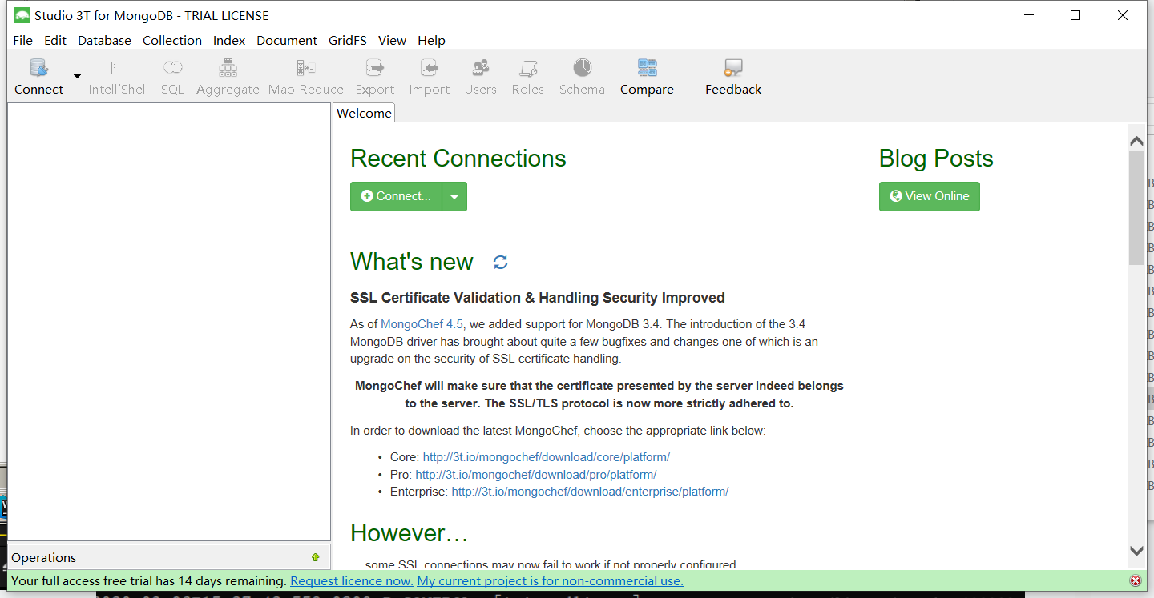Open the Document menu
This screenshot has height=598, width=1154.
click(x=287, y=40)
